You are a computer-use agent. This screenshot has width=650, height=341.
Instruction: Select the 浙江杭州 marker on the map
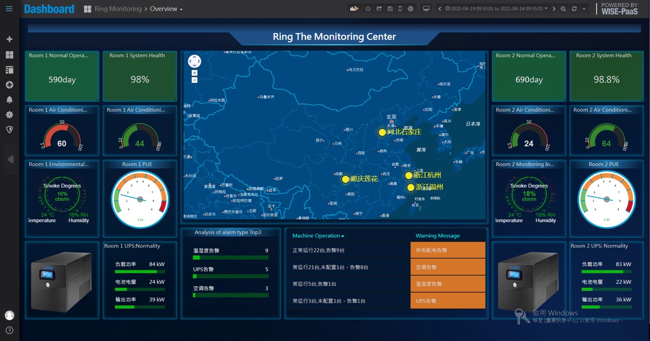tap(409, 175)
